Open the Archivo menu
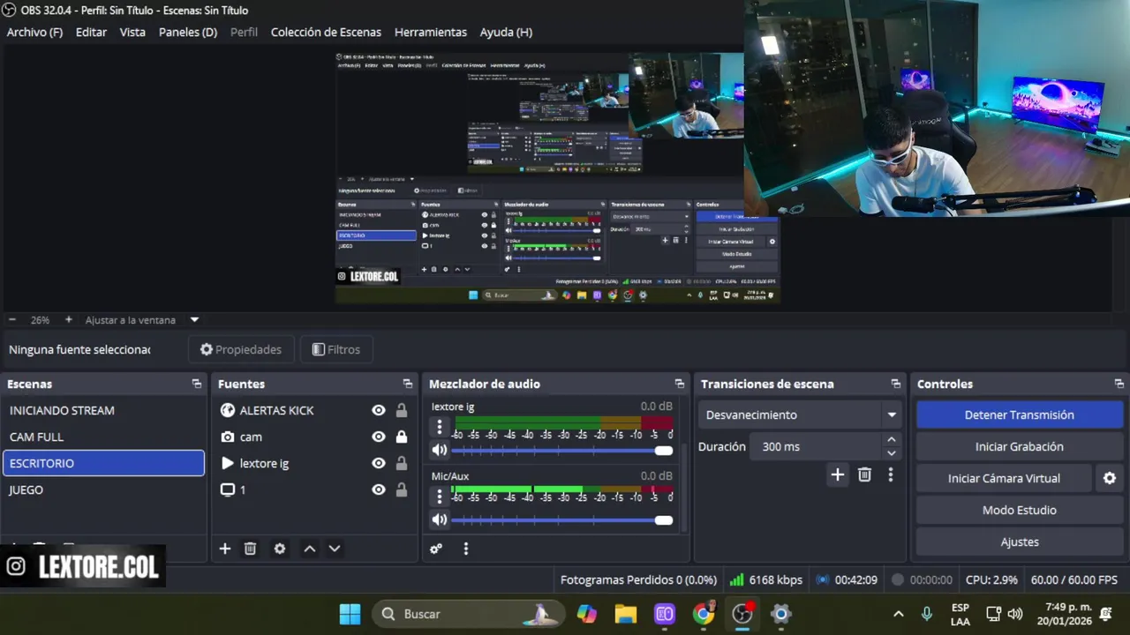This screenshot has width=1130, height=635. coord(34,32)
